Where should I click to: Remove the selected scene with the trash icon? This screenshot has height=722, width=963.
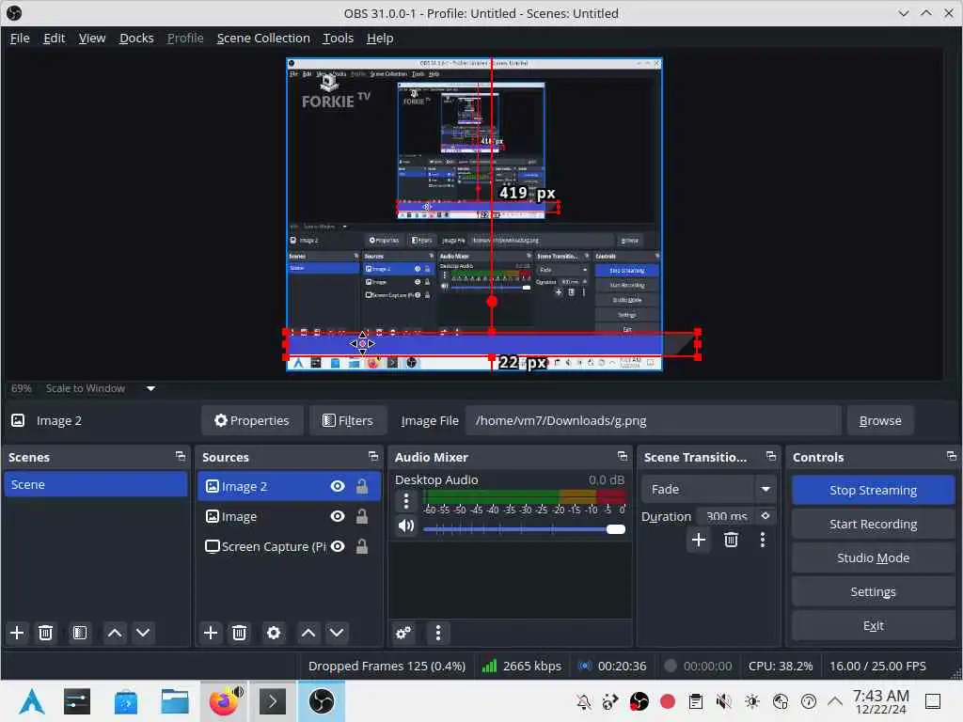point(45,633)
